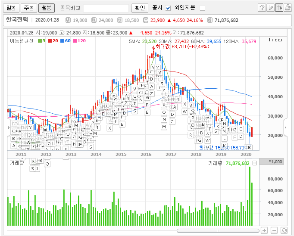294x236 pixels.
Task: Click the 최대값 63,700 peak label
Action: (182, 47)
